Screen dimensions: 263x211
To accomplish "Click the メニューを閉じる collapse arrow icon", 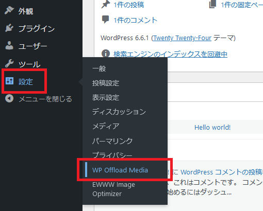I will [9, 99].
